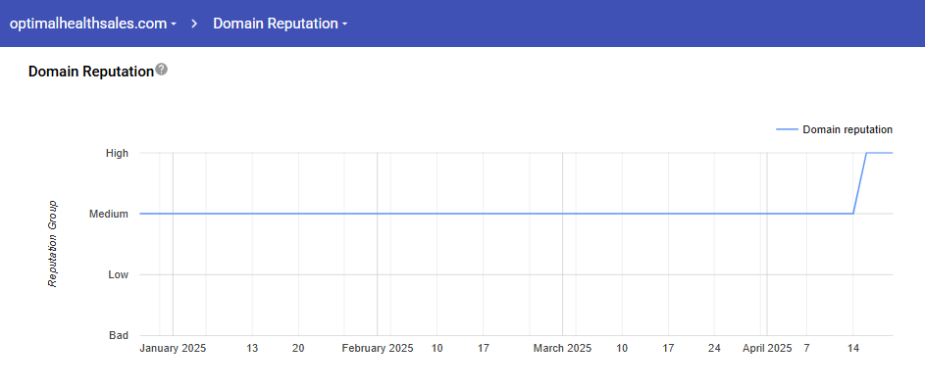This screenshot has width=925, height=390.
Task: Click the Bad reputation axis label
Action: pyautogui.click(x=119, y=335)
